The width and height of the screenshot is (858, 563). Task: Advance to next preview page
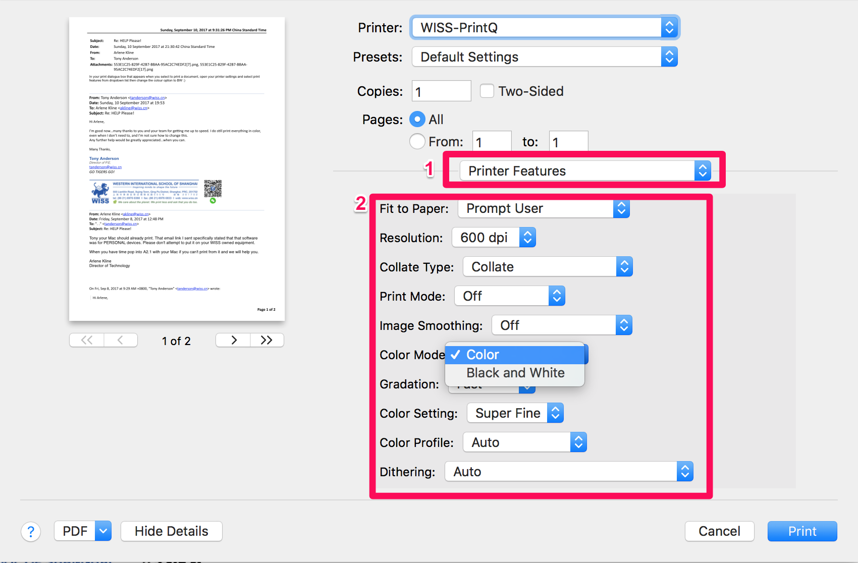[232, 340]
